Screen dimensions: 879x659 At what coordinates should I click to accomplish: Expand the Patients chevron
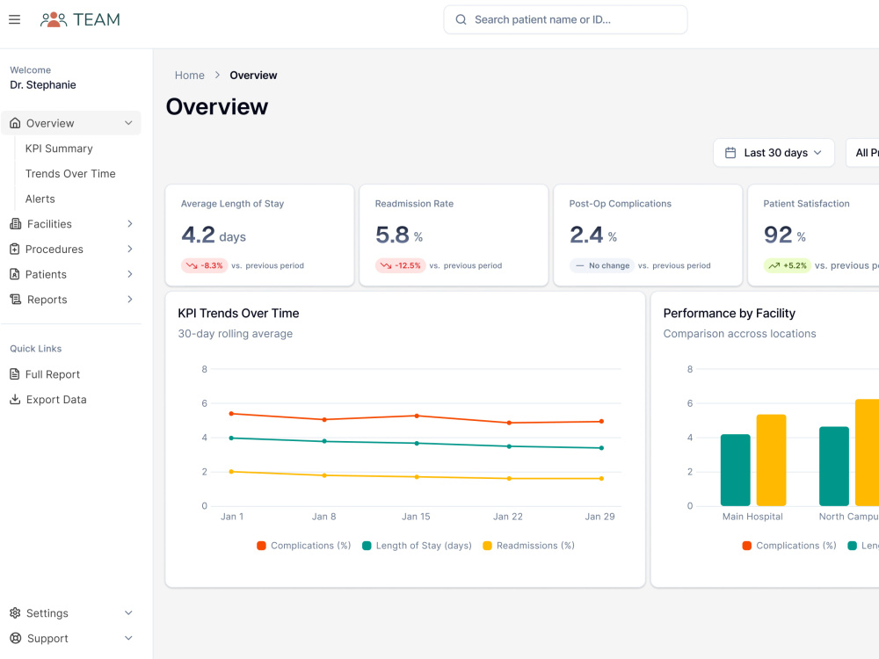[x=129, y=274]
